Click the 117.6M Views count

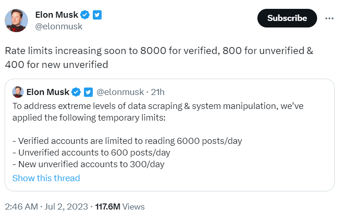[120, 207]
